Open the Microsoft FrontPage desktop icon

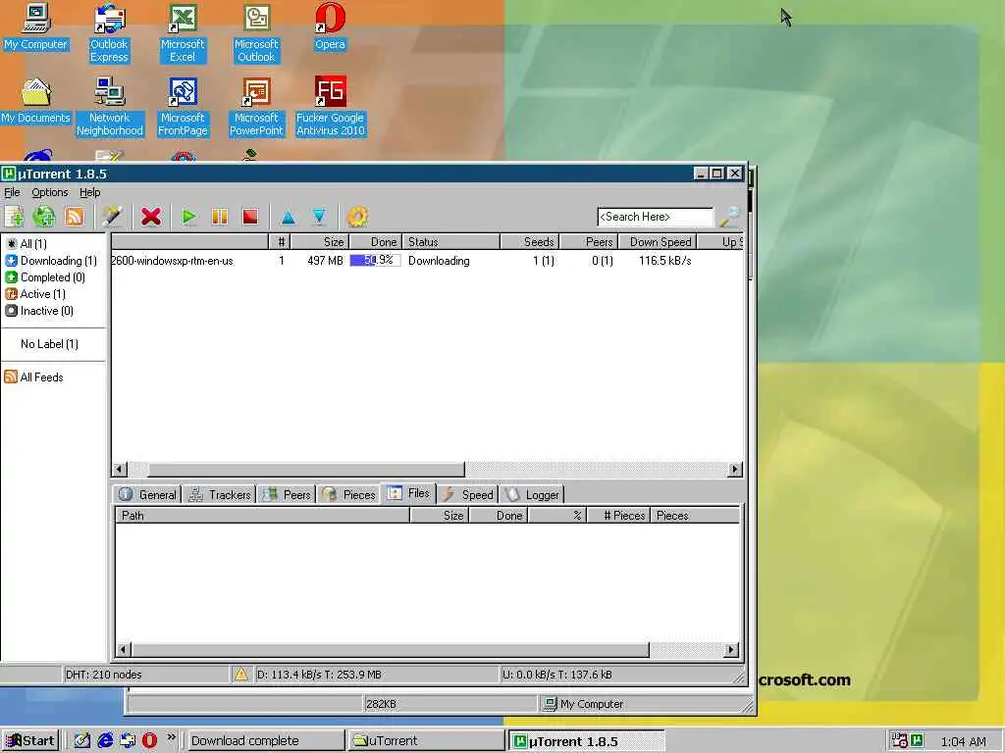pos(183,107)
